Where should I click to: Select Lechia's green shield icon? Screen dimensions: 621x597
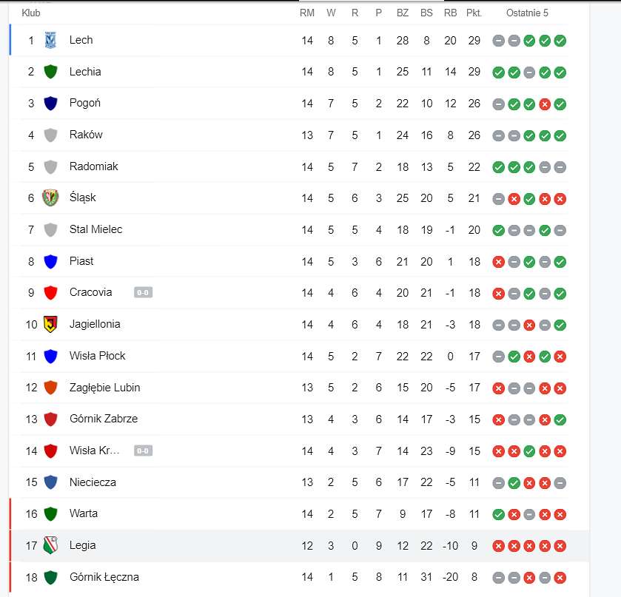pyautogui.click(x=50, y=72)
